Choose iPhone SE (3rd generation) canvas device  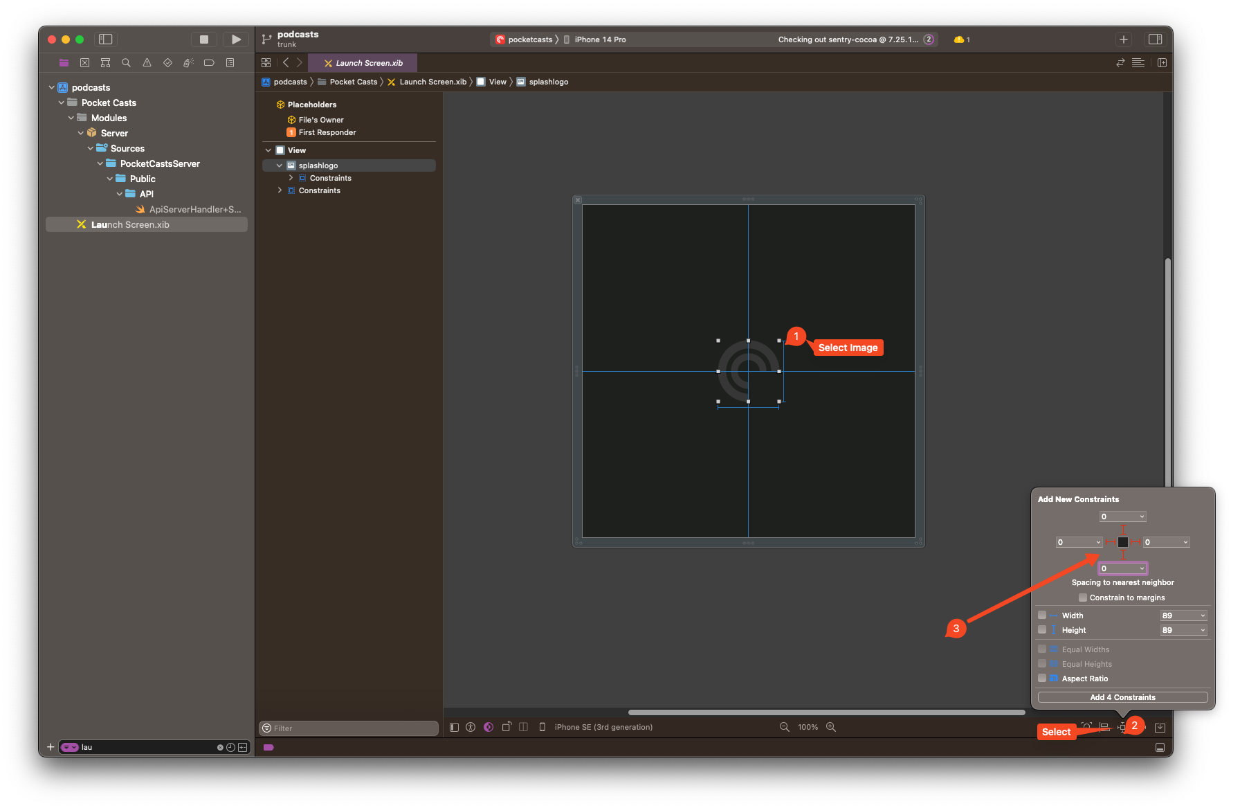click(596, 727)
